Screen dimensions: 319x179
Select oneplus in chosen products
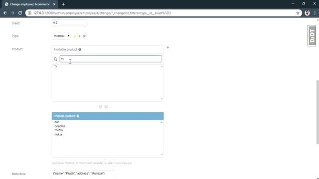(60, 126)
